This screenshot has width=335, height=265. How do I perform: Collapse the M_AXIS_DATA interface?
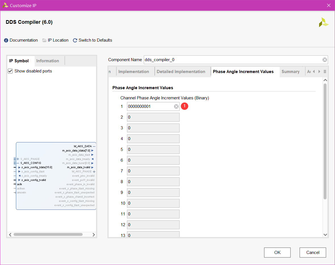pyautogui.click(x=94, y=146)
